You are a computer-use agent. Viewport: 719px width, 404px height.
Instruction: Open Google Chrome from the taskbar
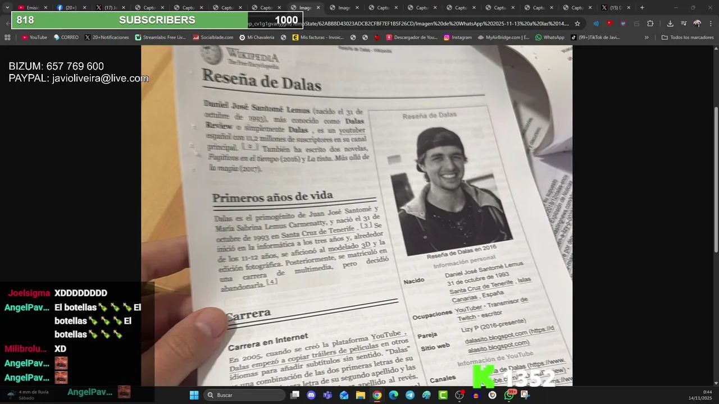click(377, 395)
